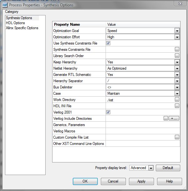Select the Keep Hierarchy property row label
This screenshot has width=188, height=191.
[65, 62]
